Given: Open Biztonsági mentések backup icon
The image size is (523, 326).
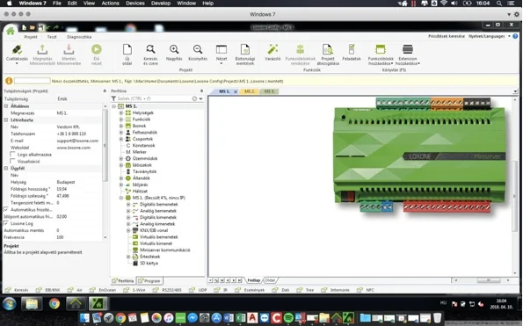Looking at the screenshot, I should [245, 50].
